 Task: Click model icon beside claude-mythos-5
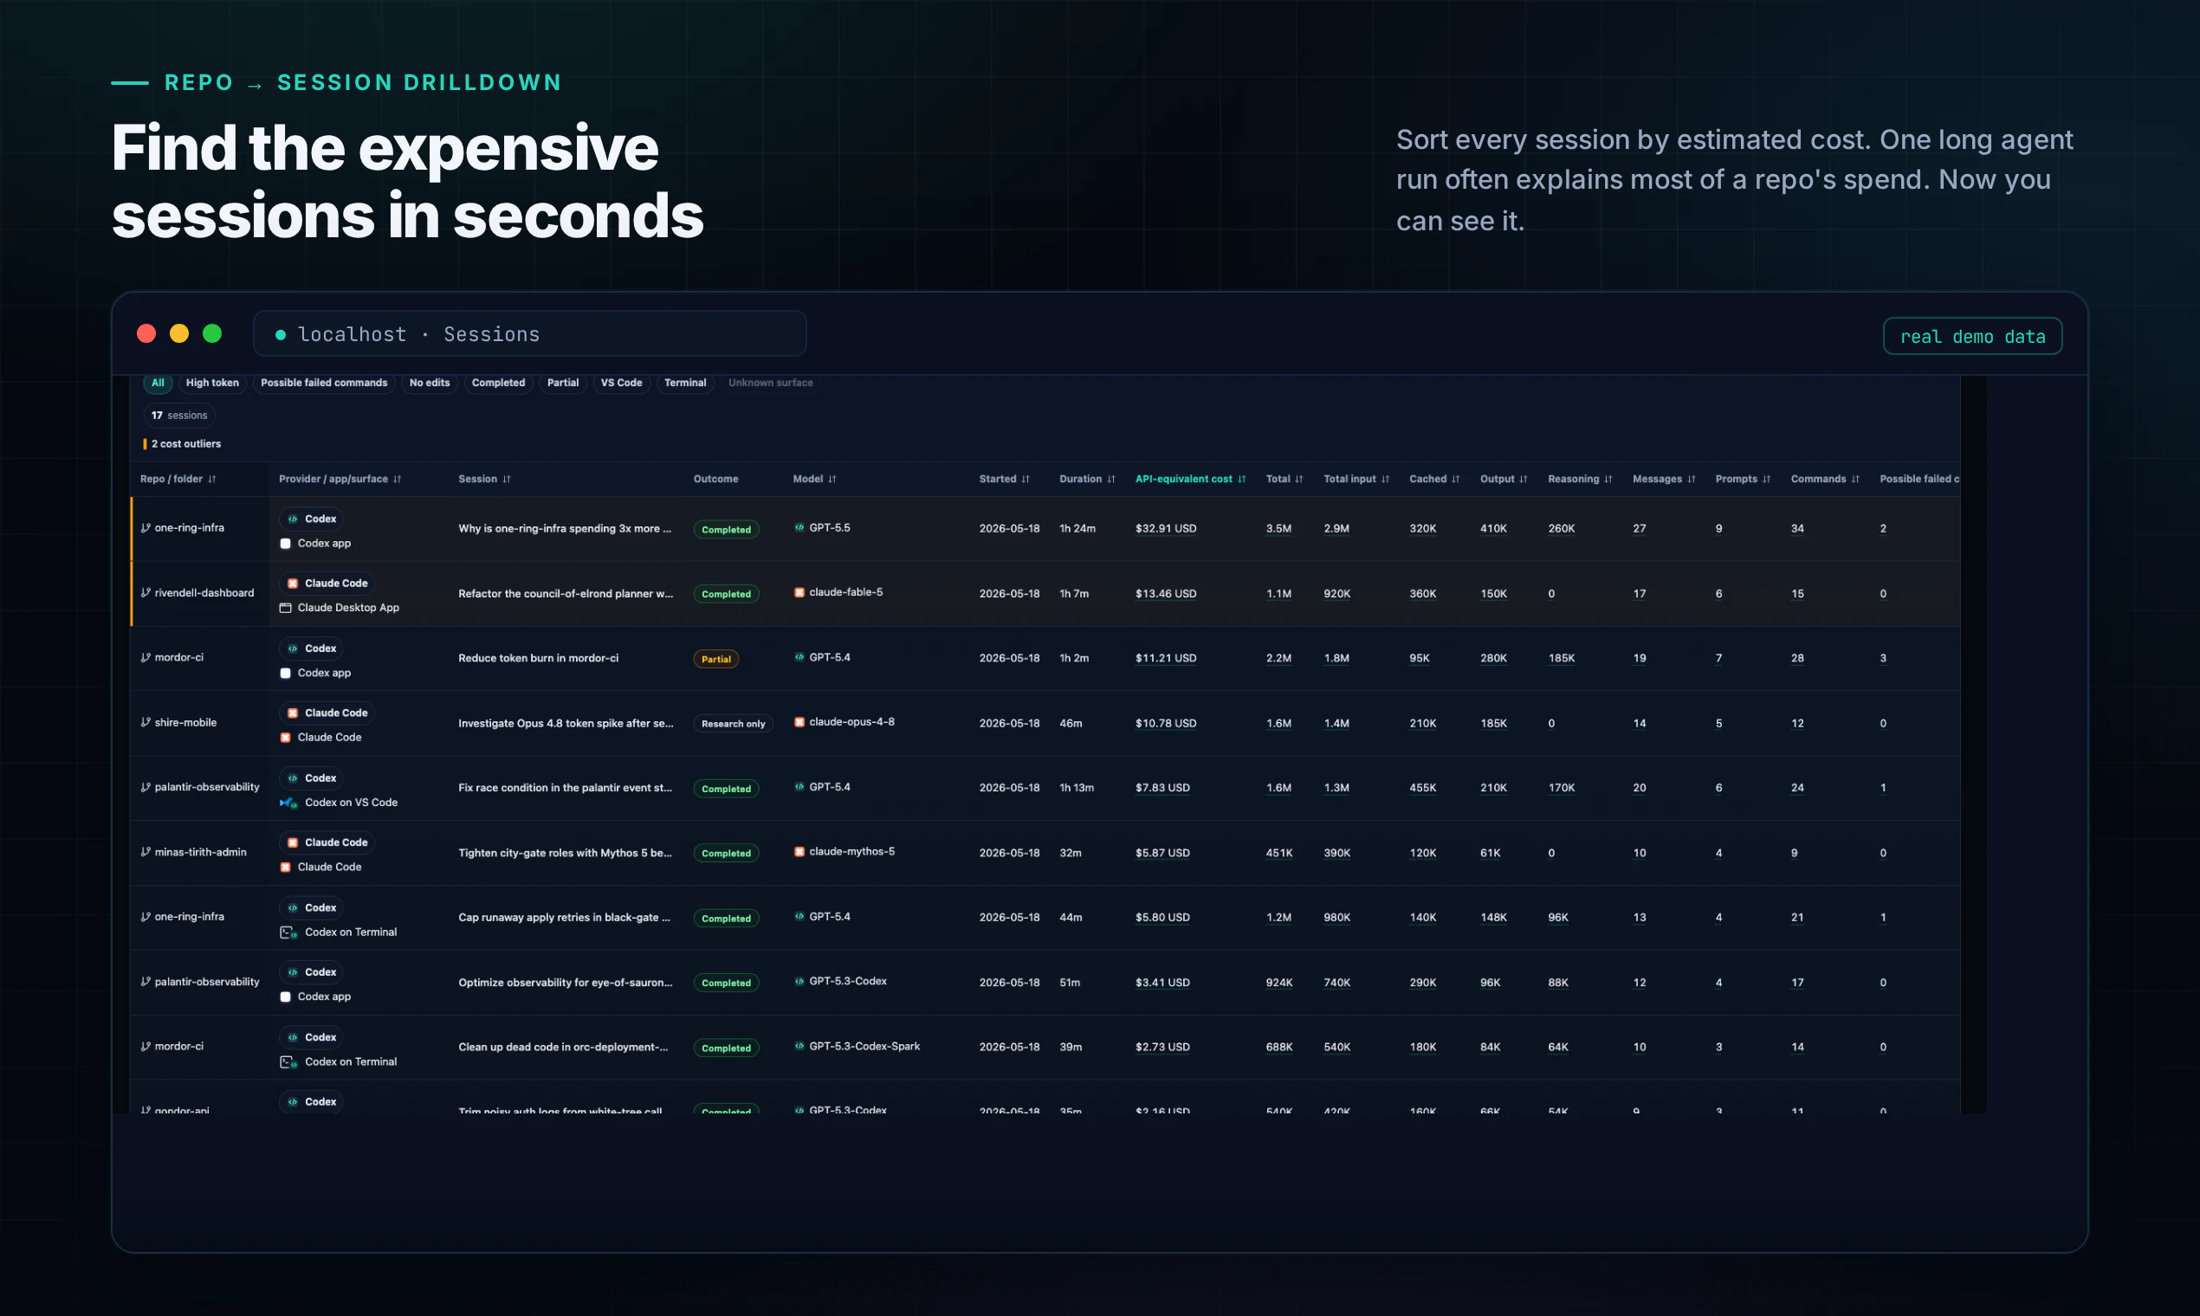[x=799, y=851]
